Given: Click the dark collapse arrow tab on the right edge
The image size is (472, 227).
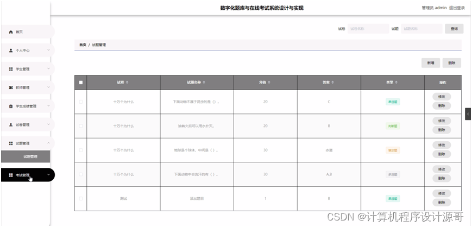Looking at the screenshot, I should coord(468,114).
